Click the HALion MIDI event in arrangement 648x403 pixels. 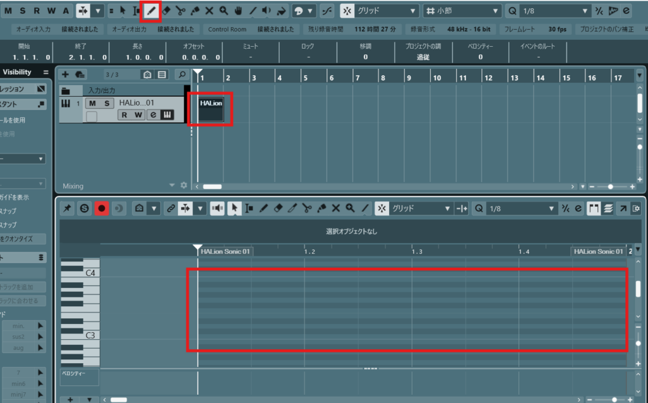click(x=211, y=109)
